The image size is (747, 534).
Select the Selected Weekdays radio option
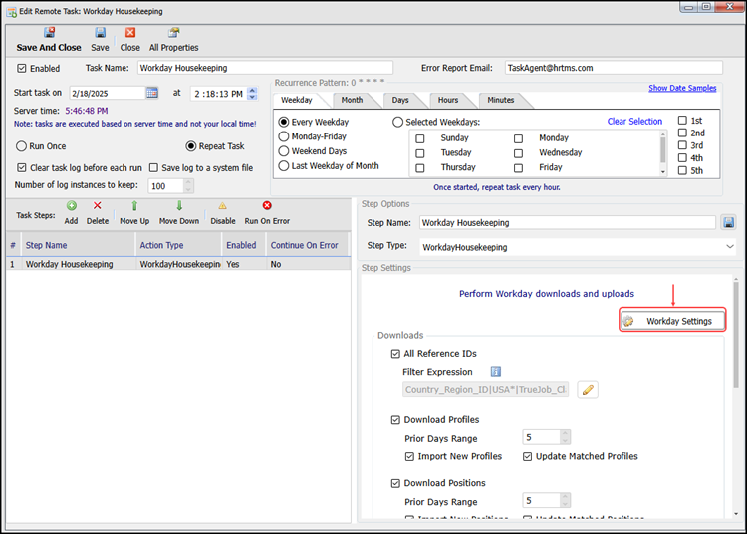tap(397, 122)
